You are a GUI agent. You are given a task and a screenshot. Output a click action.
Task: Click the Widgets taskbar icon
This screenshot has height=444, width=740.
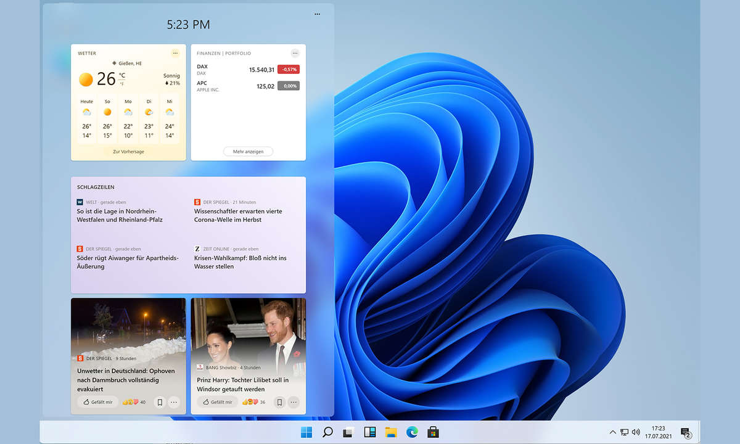[370, 432]
